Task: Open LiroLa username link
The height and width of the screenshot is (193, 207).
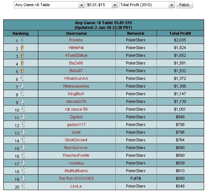Action: pos(76,186)
